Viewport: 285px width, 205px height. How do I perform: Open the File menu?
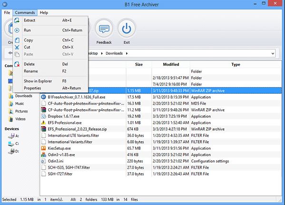tap(7, 12)
